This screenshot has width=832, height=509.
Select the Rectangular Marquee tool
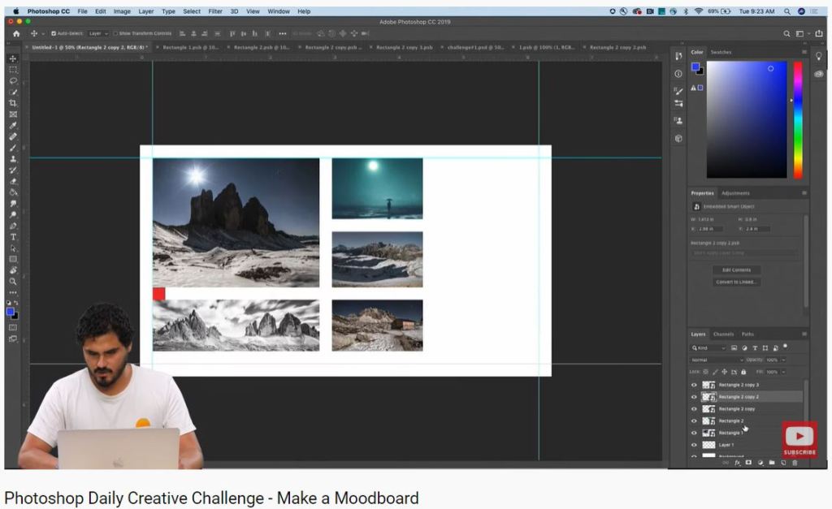[x=13, y=70]
